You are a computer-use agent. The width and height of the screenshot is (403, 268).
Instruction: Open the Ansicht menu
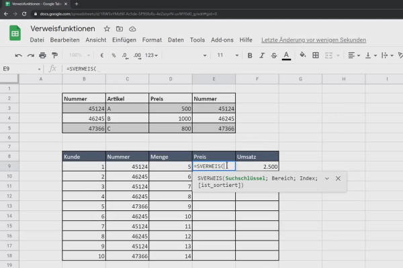96,40
